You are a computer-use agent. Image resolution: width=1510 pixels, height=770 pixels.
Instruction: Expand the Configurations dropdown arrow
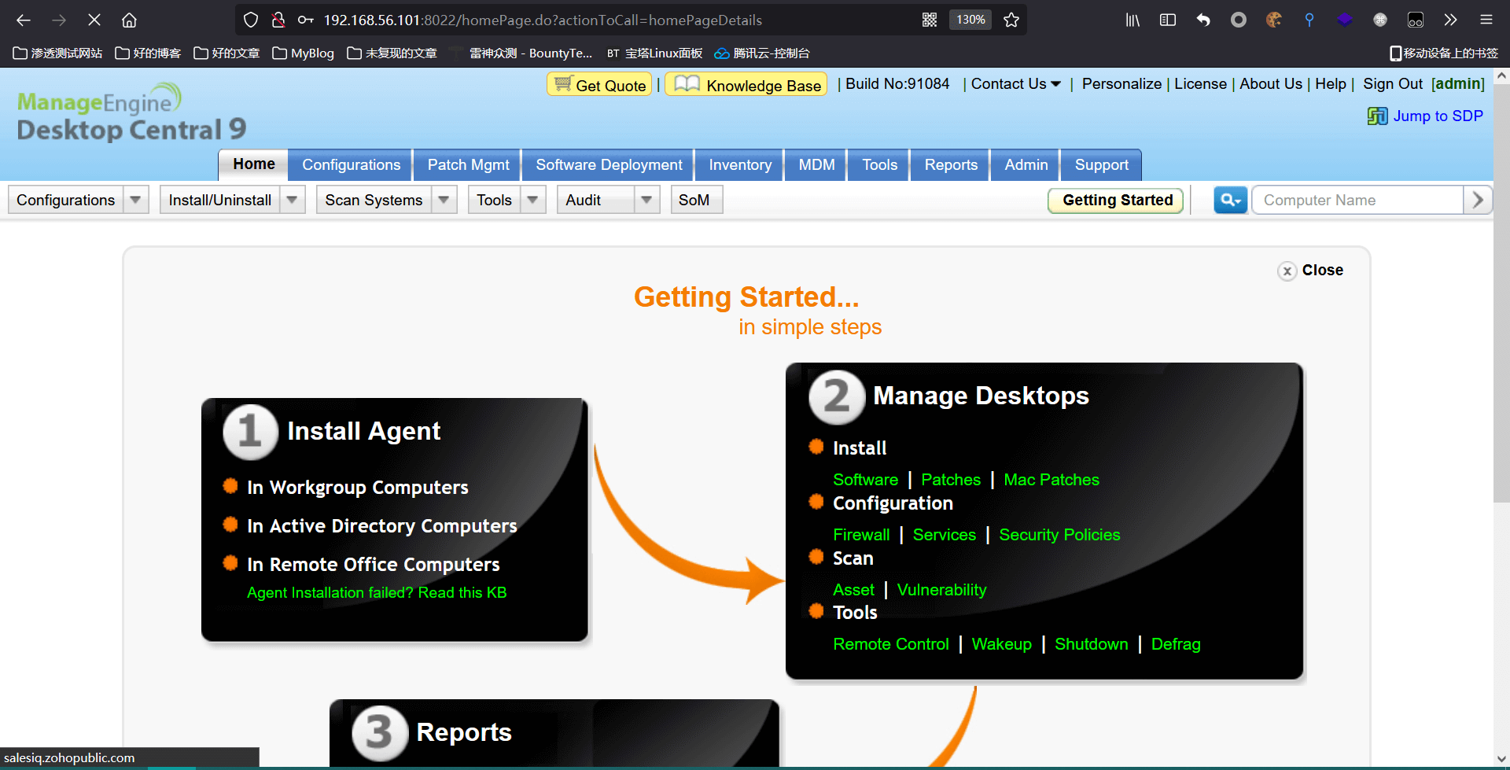click(x=136, y=200)
